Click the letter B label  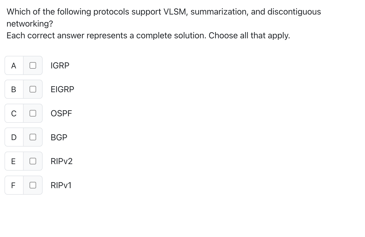(14, 89)
